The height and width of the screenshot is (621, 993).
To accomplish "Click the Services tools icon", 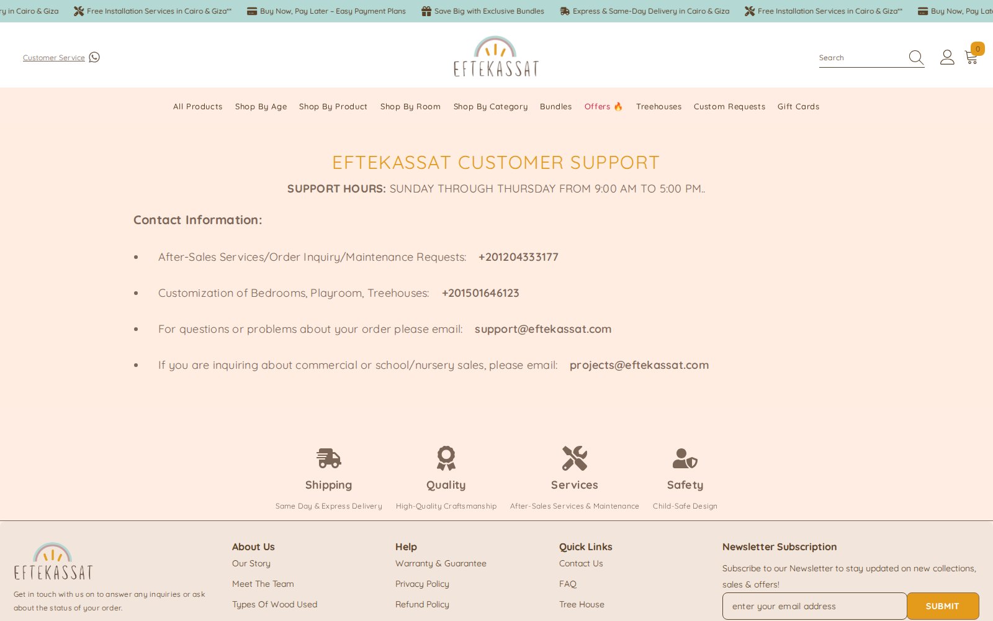I will click(575, 458).
